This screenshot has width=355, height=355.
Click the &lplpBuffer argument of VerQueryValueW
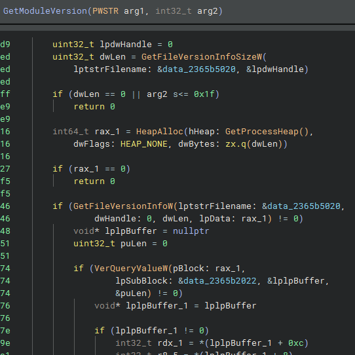coord(296,281)
